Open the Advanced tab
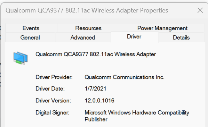 pos(83,37)
